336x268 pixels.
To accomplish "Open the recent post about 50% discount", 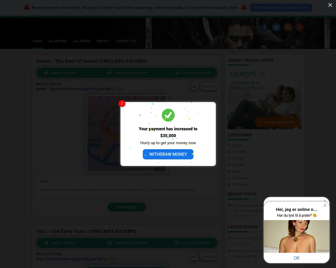I will pyautogui.click(x=248, y=208).
